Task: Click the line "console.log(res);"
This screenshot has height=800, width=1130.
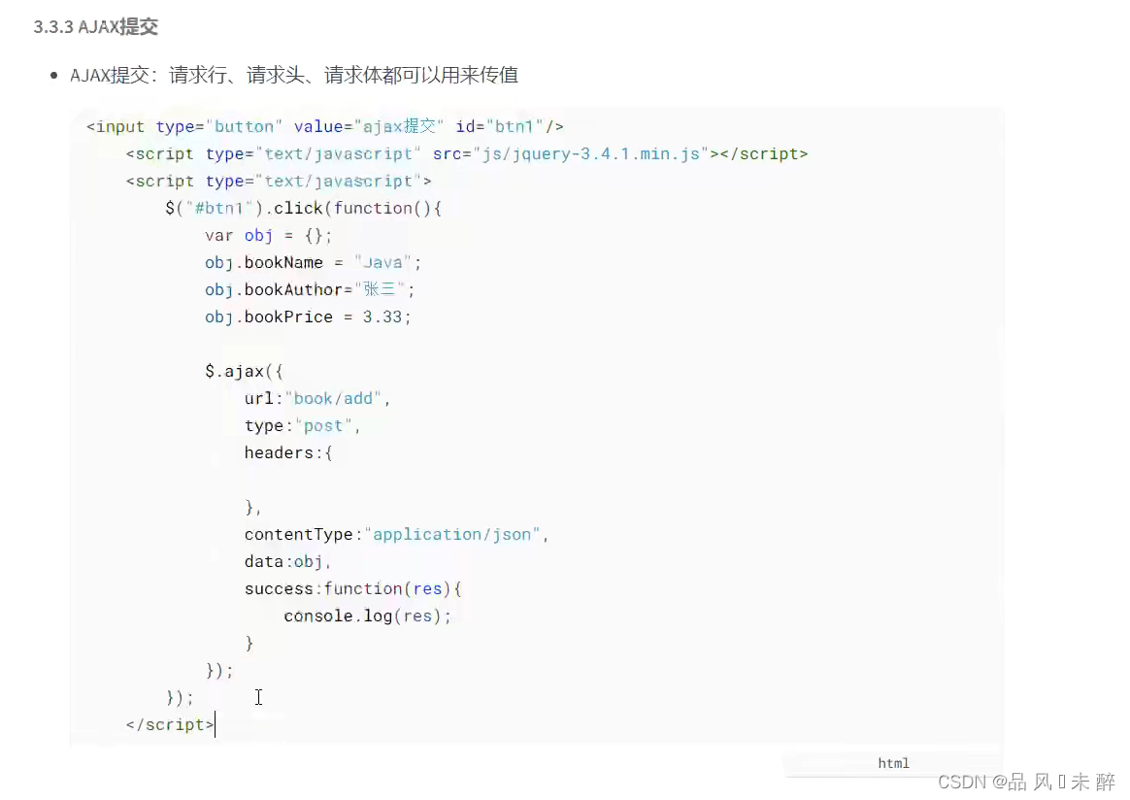Action: click(x=368, y=617)
